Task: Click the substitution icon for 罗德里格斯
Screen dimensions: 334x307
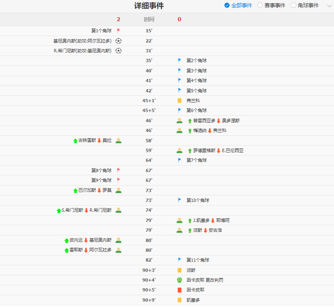Action: [x=179, y=150]
